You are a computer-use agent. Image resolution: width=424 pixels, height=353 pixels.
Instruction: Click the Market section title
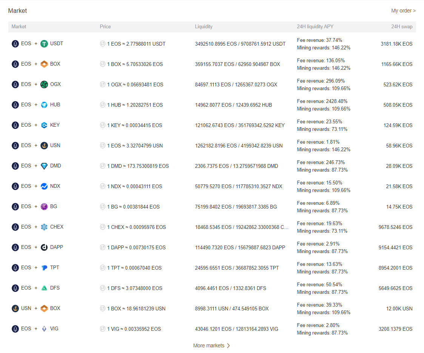pyautogui.click(x=17, y=11)
